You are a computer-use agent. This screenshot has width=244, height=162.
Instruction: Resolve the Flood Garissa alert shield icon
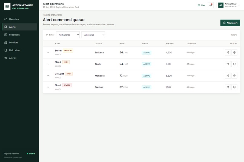tap(234, 87)
